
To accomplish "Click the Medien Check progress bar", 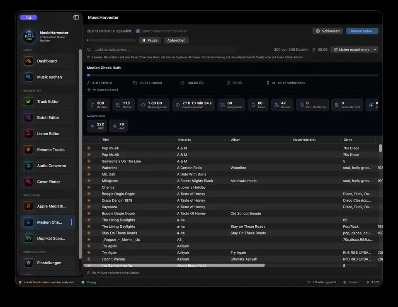I will pyautogui.click(x=233, y=76).
